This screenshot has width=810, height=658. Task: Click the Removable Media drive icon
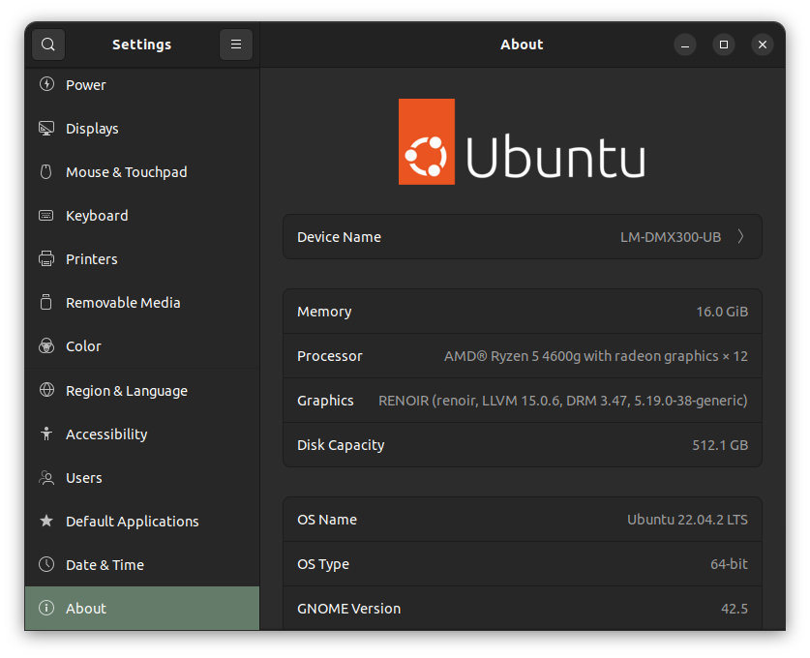pos(46,302)
